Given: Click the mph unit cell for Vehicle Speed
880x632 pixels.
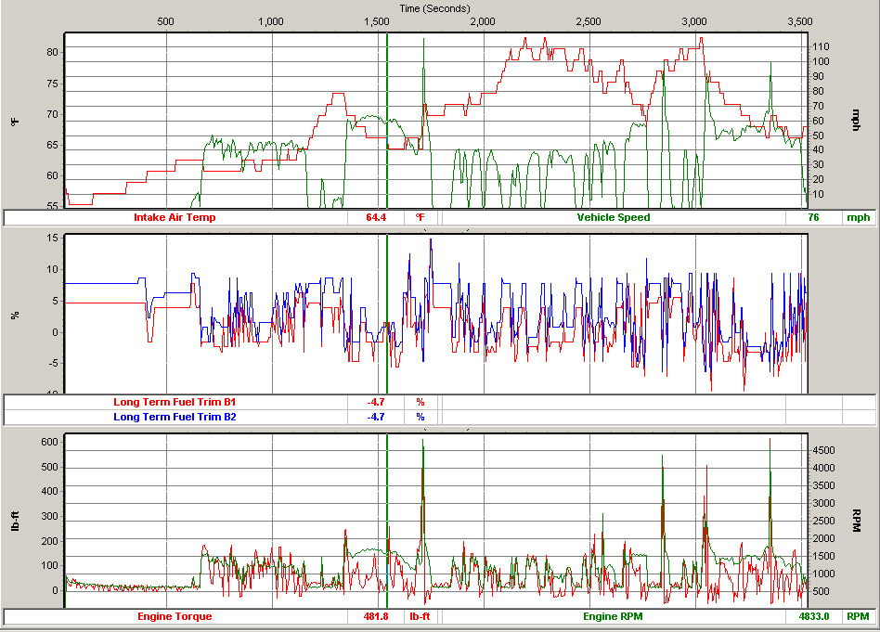Looking at the screenshot, I should 856,217.
